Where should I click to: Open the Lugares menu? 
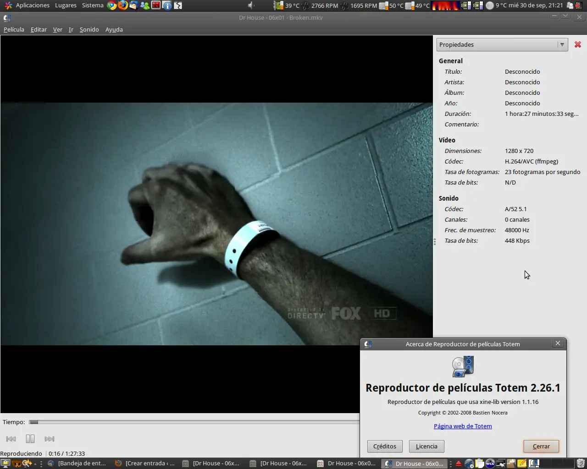[x=66, y=5]
